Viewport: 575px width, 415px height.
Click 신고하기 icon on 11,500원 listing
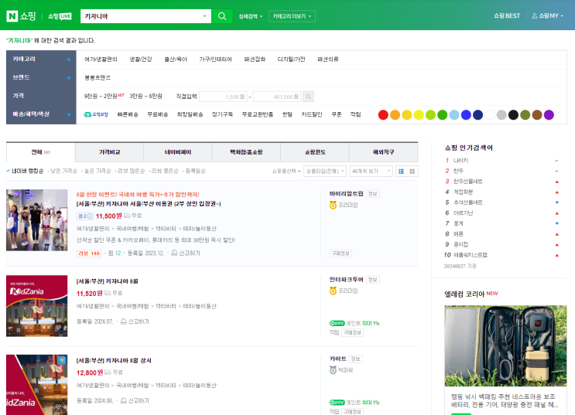coord(175,253)
